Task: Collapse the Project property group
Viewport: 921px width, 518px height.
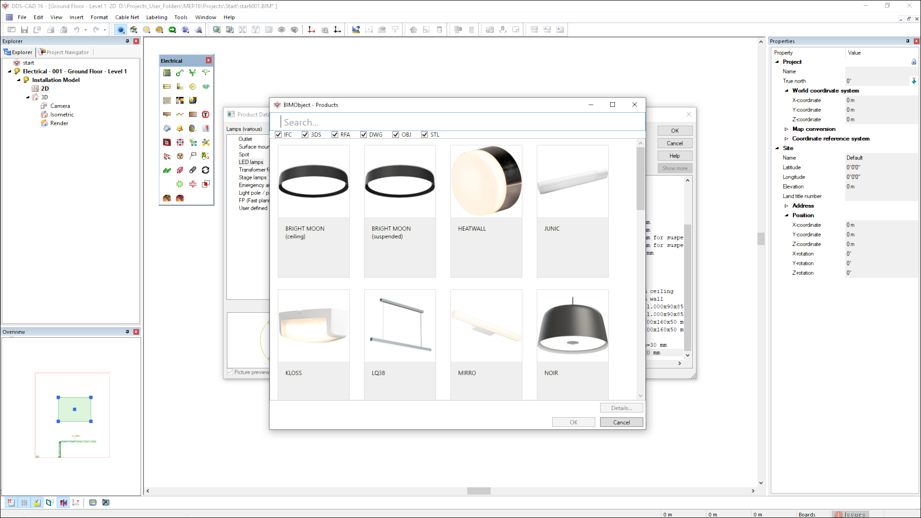Action: pos(777,62)
